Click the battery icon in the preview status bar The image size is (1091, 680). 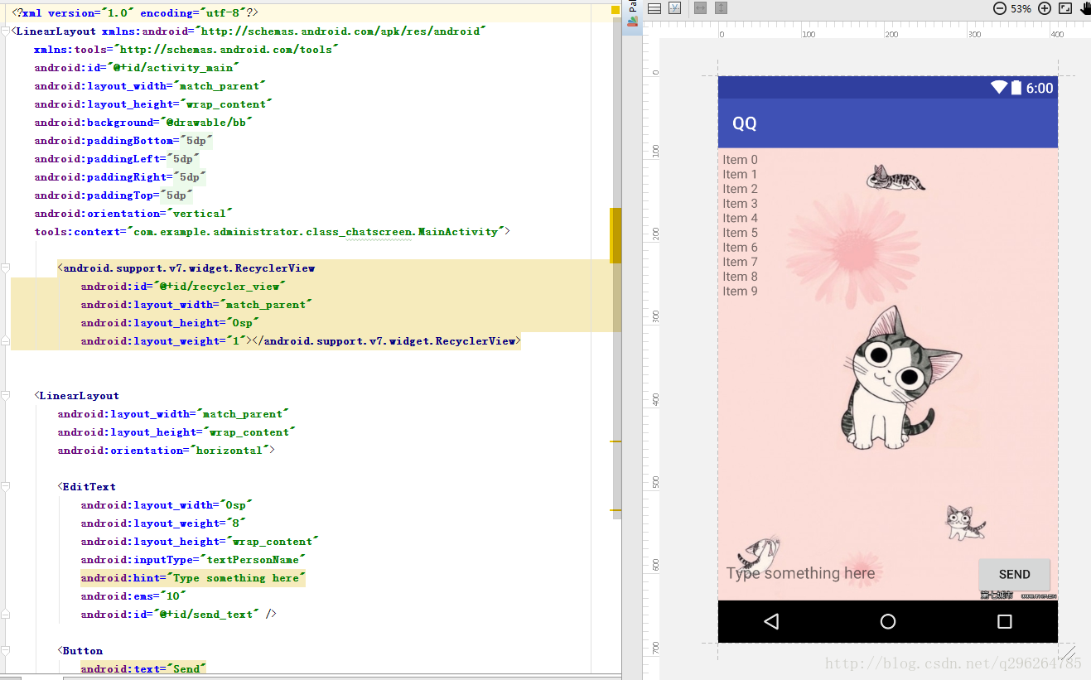click(x=1016, y=88)
